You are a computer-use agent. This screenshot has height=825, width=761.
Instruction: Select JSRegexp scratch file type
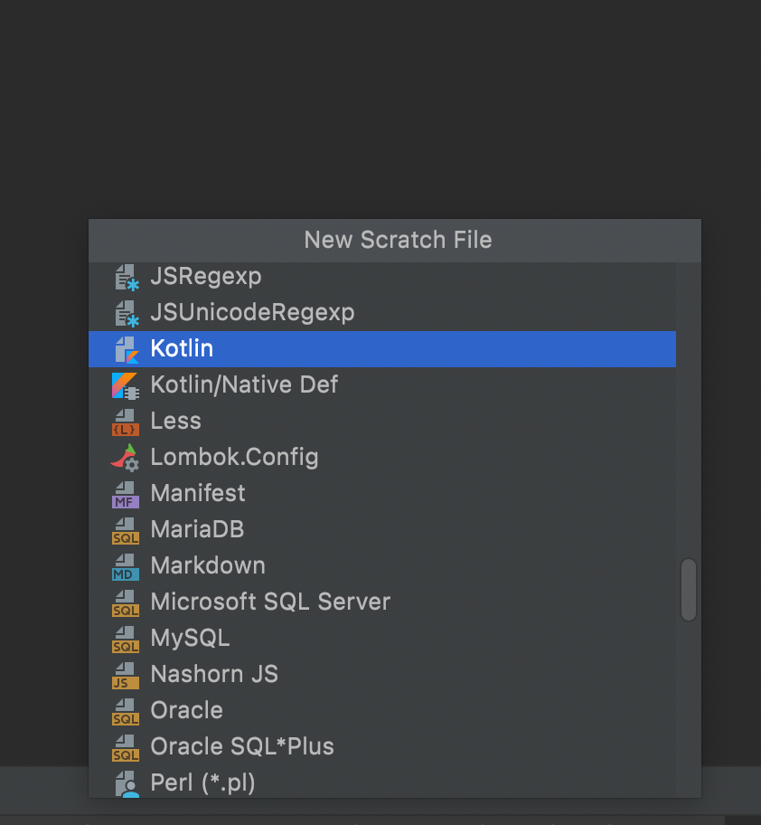(x=382, y=277)
